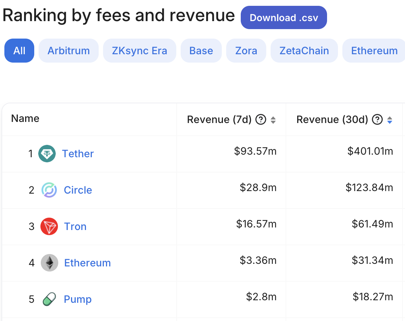Open the Tether protocol link
Image resolution: width=405 pixels, height=321 pixels.
(x=78, y=154)
